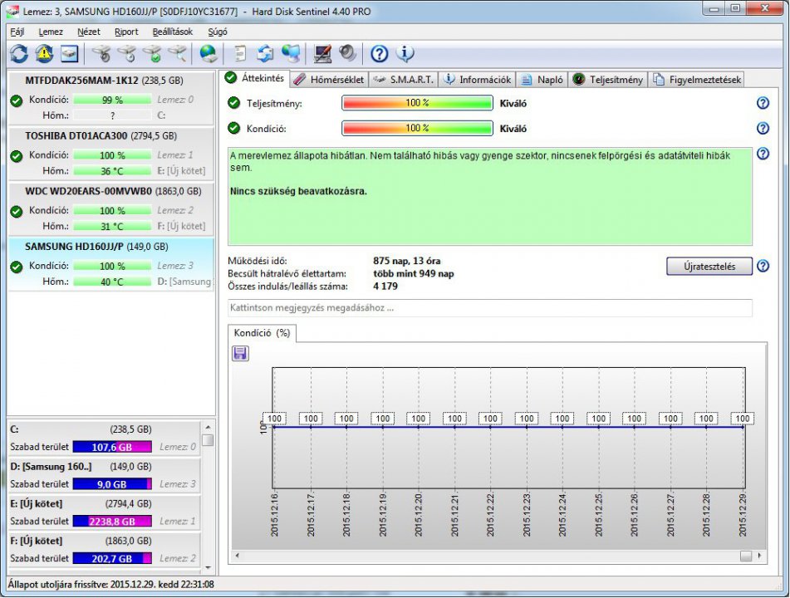Open the Lemez menu
The width and height of the screenshot is (790, 598).
point(51,32)
